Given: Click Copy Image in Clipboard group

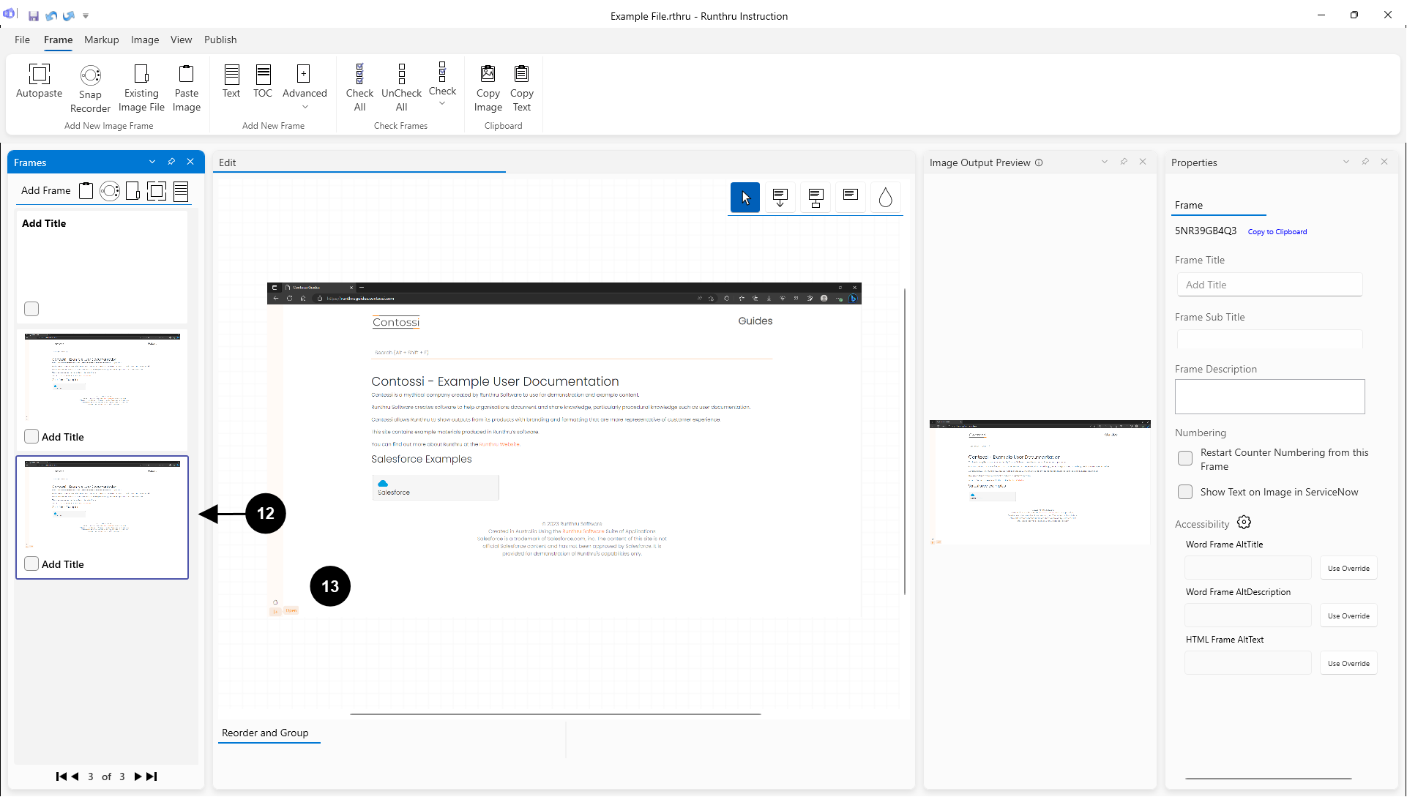Looking at the screenshot, I should [488, 87].
